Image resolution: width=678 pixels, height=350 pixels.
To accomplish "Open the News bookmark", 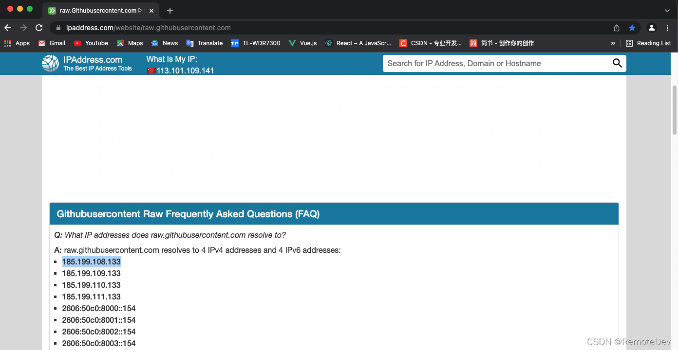I will (165, 43).
